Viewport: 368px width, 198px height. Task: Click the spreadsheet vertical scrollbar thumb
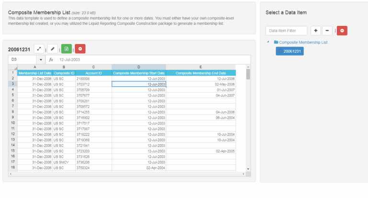click(x=248, y=74)
